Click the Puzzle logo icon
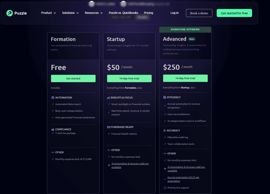 coord(9,13)
